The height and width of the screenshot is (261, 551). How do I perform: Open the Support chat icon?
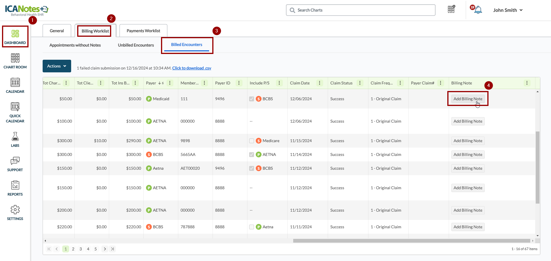tap(15, 164)
